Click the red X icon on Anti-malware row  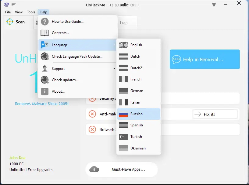click(x=92, y=114)
